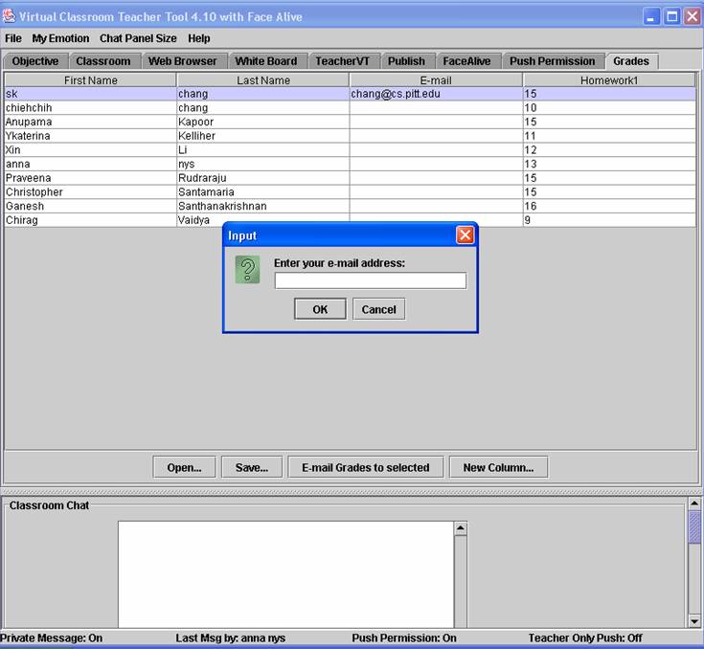704x649 pixels.
Task: Open the My Emotion menu
Action: click(x=60, y=38)
